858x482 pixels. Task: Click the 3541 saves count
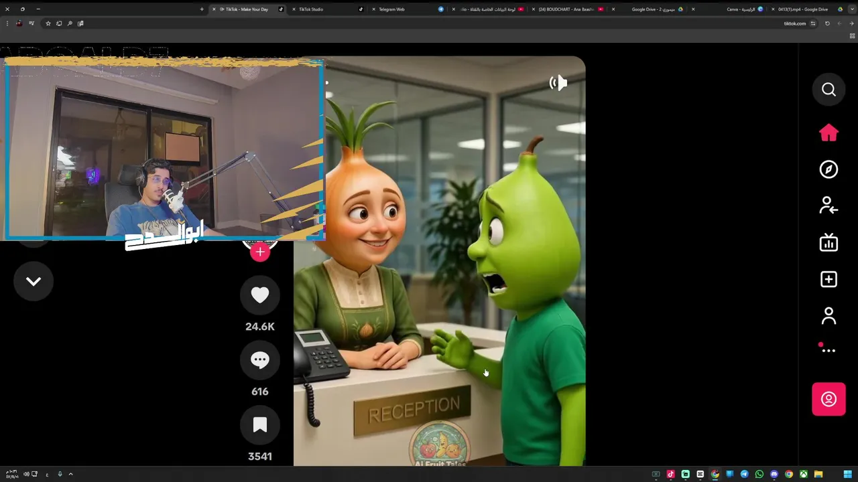260,457
